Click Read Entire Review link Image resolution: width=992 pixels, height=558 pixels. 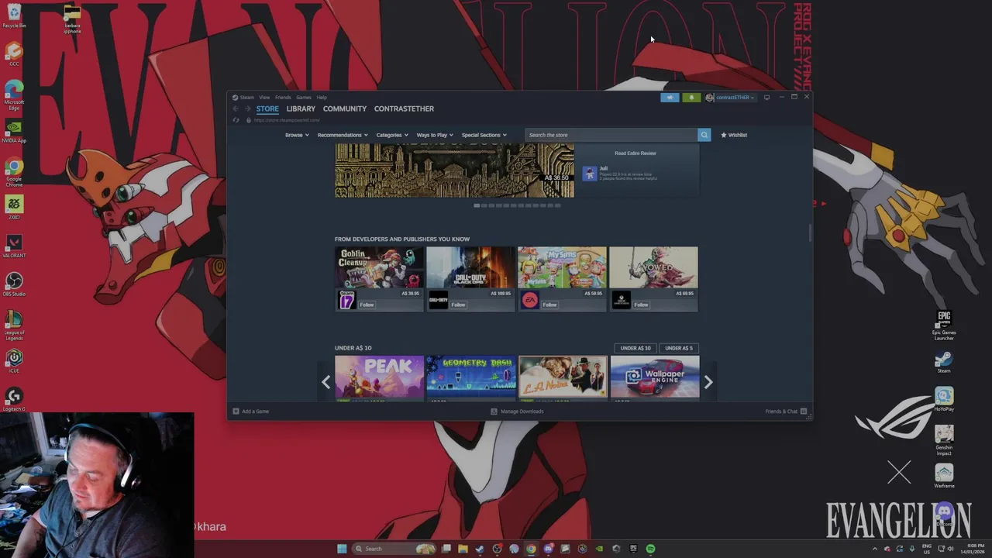(x=635, y=153)
